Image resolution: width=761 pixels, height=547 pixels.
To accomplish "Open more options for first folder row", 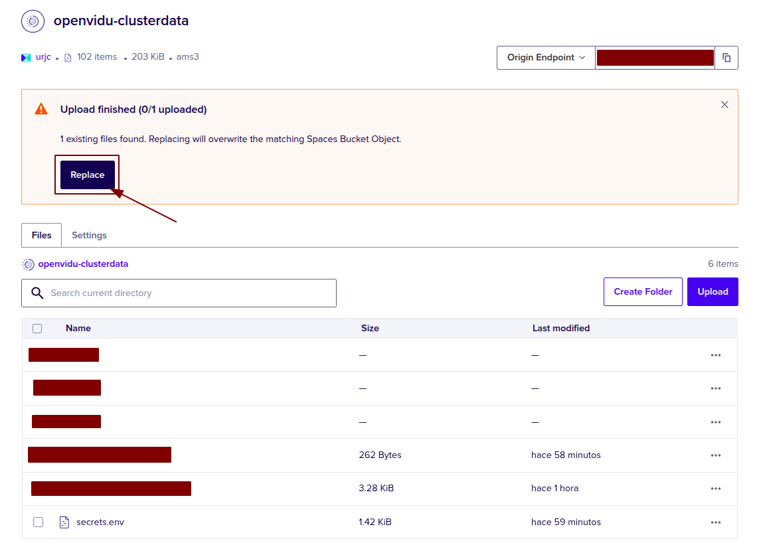I will click(x=715, y=355).
